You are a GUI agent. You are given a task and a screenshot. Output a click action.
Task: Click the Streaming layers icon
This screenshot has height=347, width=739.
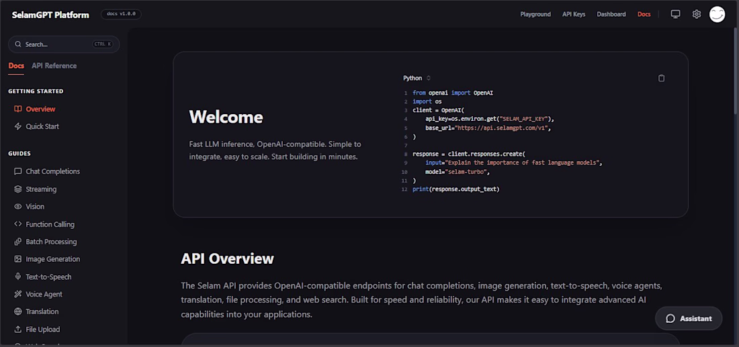(x=18, y=189)
